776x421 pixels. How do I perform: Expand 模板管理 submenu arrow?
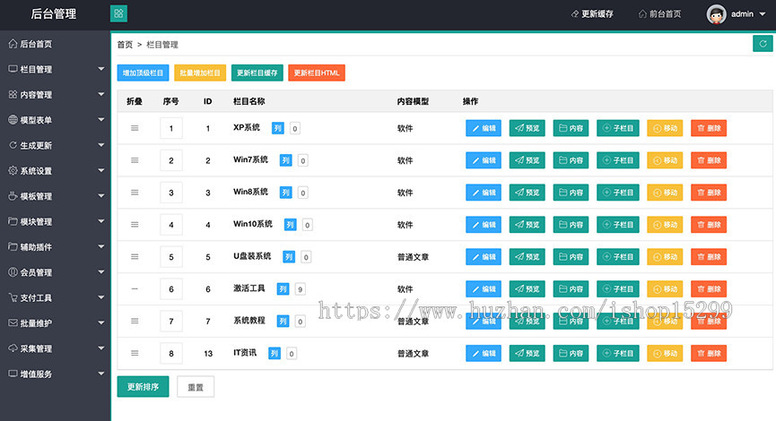pos(101,195)
